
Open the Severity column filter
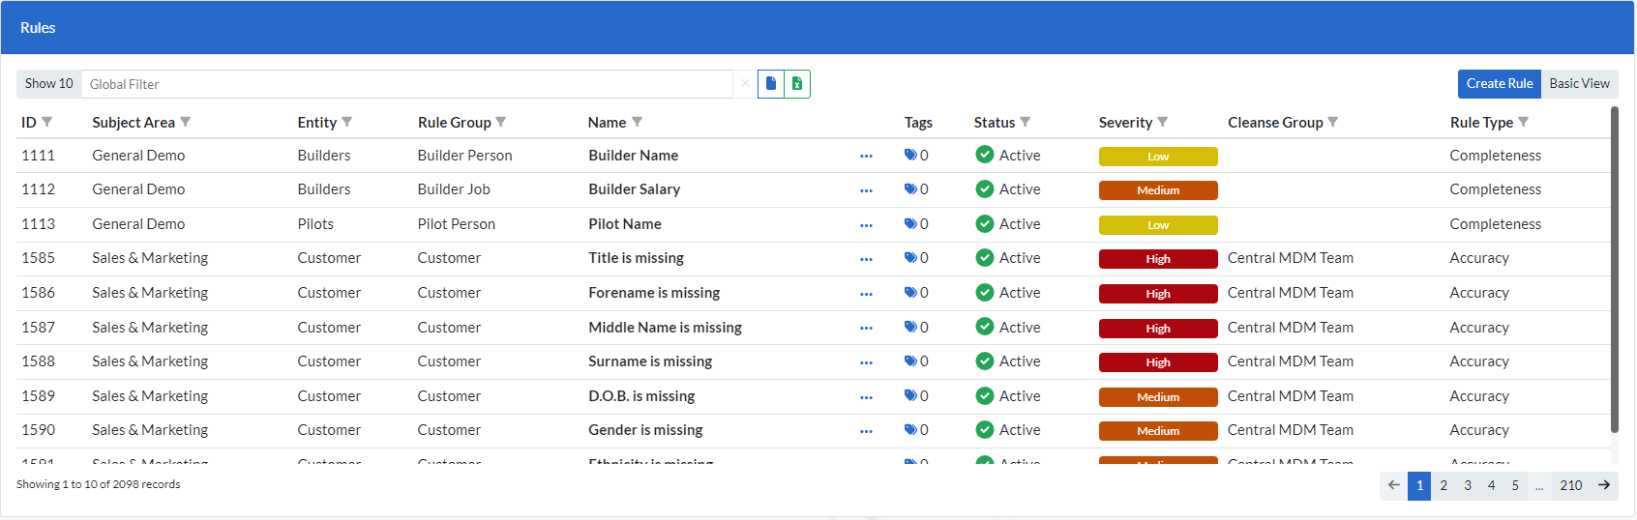coord(1163,122)
